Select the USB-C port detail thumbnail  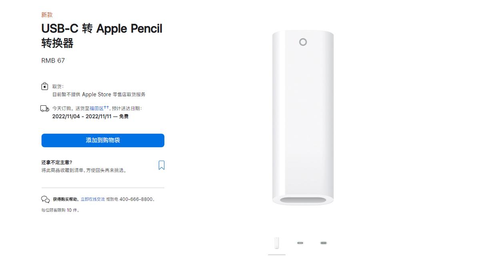tap(300, 243)
